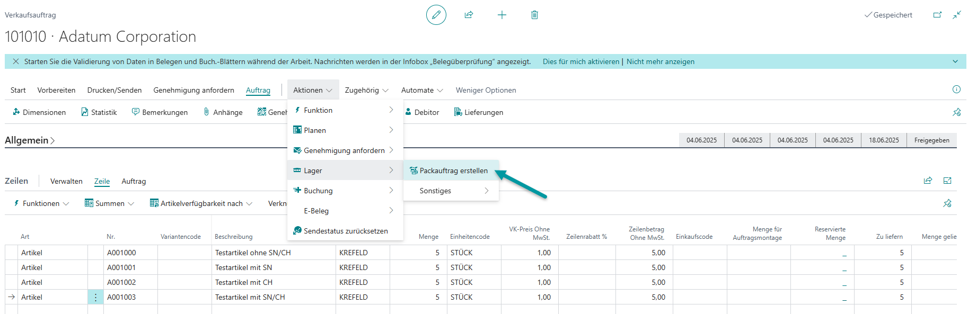This screenshot has width=968, height=314.
Task: Expand the Allgemein section header
Action: tap(30, 140)
